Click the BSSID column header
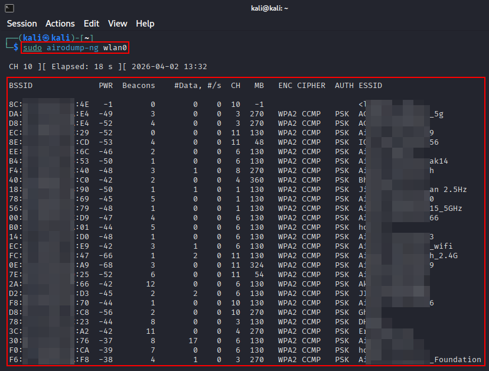The height and width of the screenshot is (371, 489). [x=21, y=86]
